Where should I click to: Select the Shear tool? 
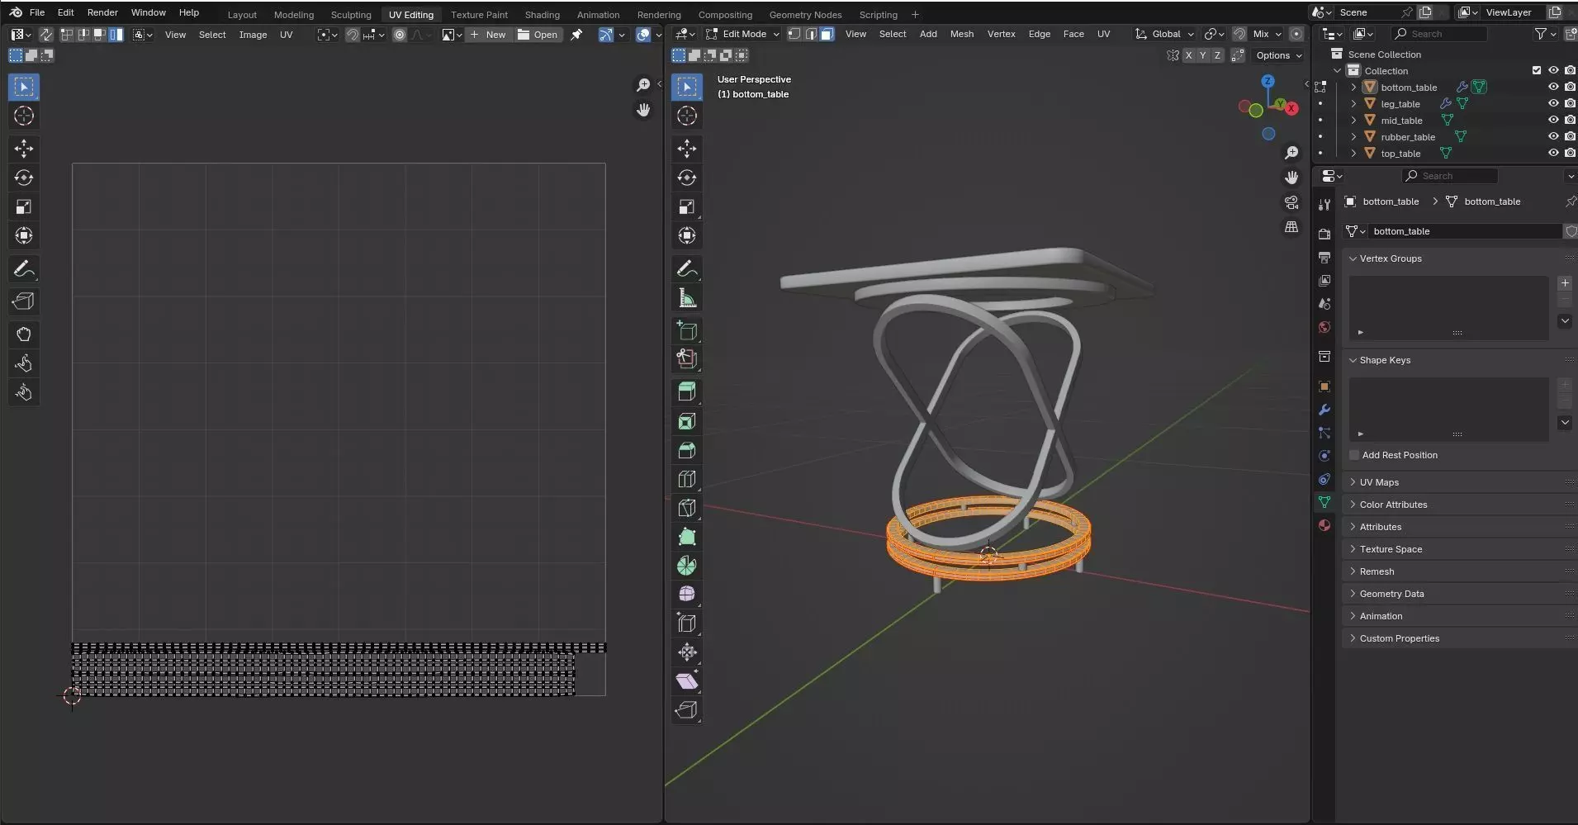click(x=687, y=681)
